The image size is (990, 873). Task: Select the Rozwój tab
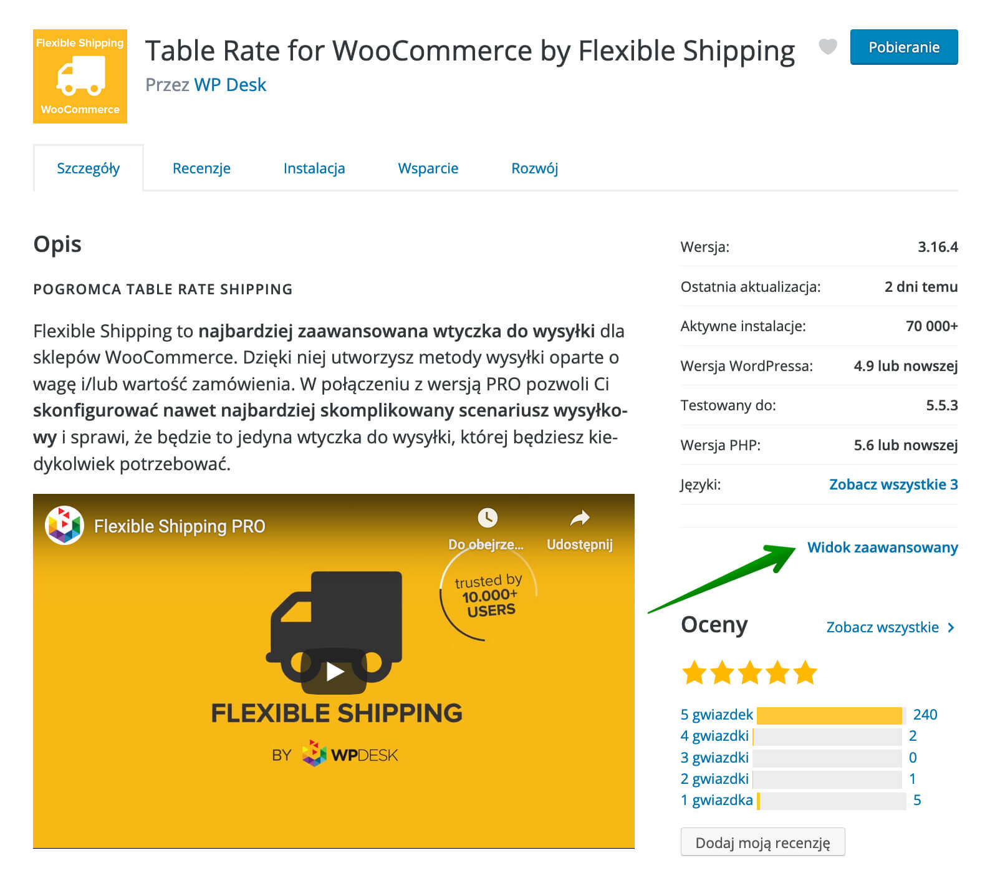click(x=535, y=168)
